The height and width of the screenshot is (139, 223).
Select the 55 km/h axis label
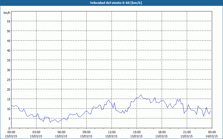[9, 21]
